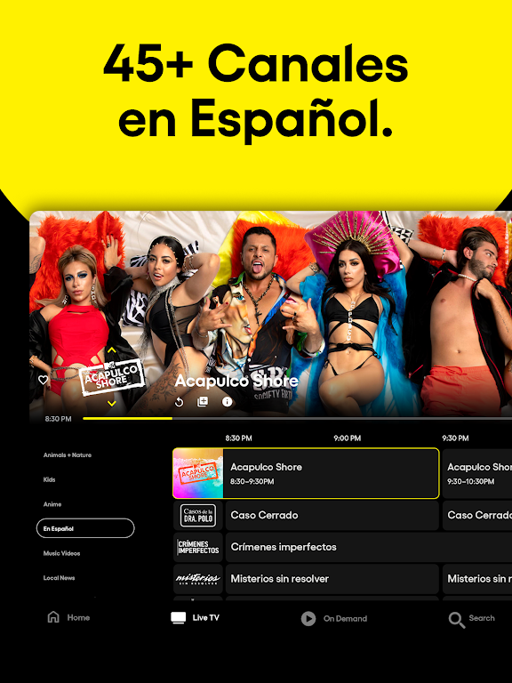
Task: Select the Crímenes Imperfectos channel logo
Action: pyautogui.click(x=198, y=547)
